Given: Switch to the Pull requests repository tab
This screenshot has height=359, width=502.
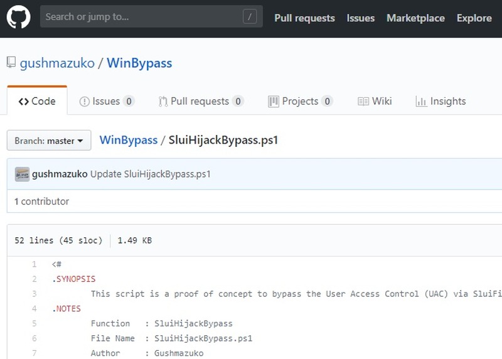Looking at the screenshot, I should 200,101.
